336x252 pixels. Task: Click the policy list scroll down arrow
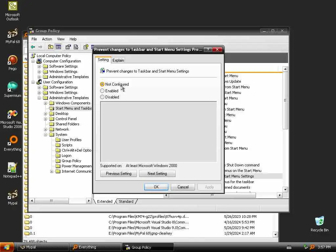(285, 189)
